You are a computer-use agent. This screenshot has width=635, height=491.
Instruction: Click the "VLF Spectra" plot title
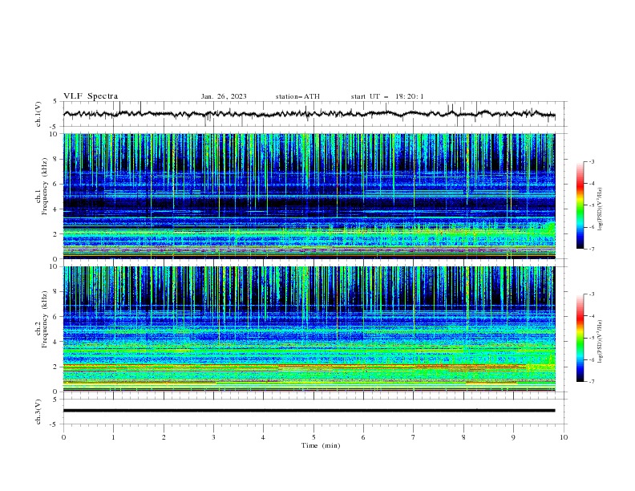tap(91, 96)
